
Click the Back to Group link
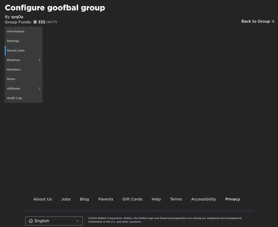coord(255,21)
